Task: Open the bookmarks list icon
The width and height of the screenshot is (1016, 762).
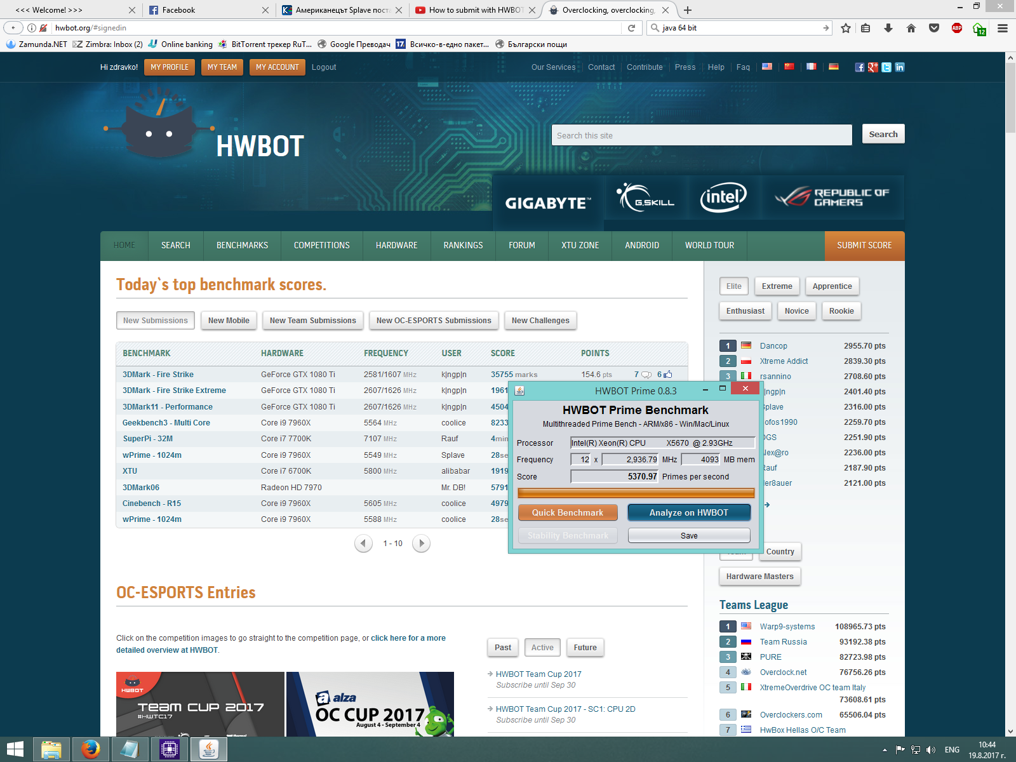Action: [x=866, y=28]
